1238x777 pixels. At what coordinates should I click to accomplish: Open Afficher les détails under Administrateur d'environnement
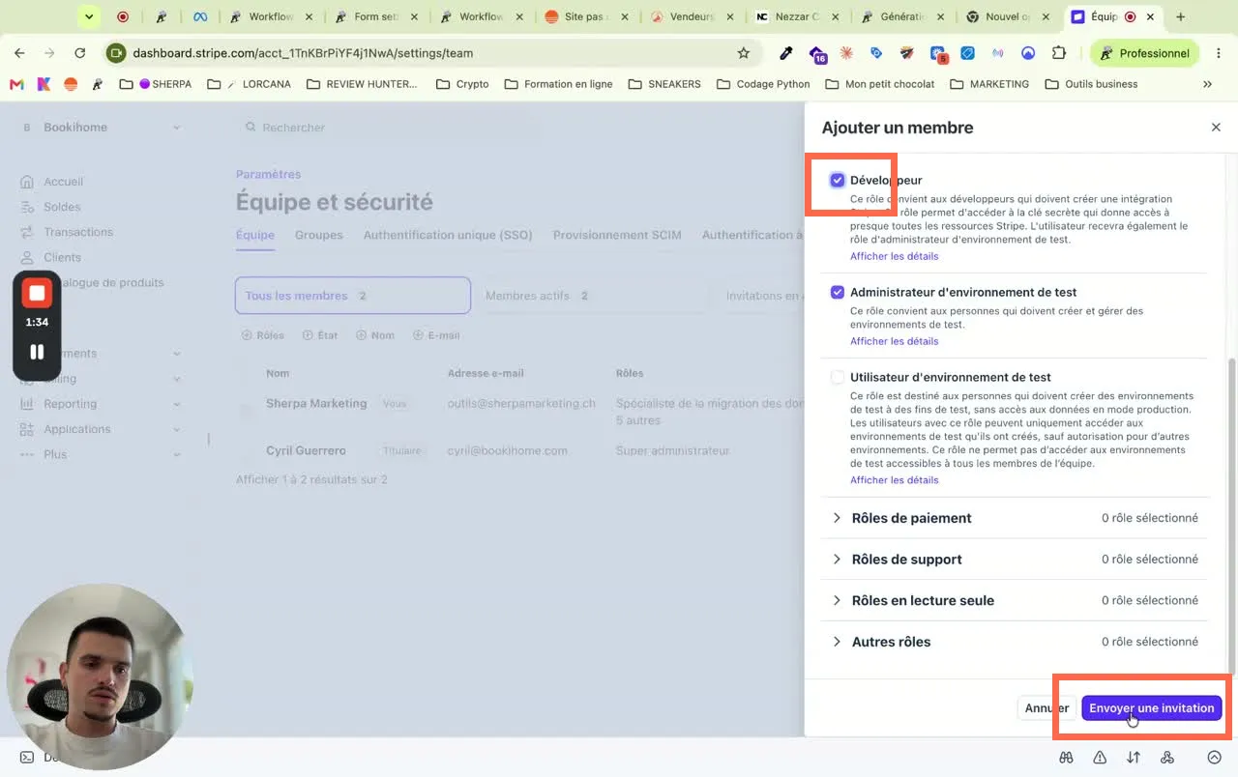click(x=894, y=341)
